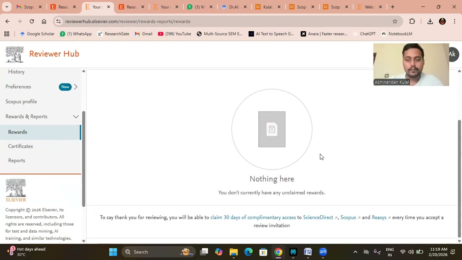Switch to the WhatsApp (1) tab

tap(200, 7)
